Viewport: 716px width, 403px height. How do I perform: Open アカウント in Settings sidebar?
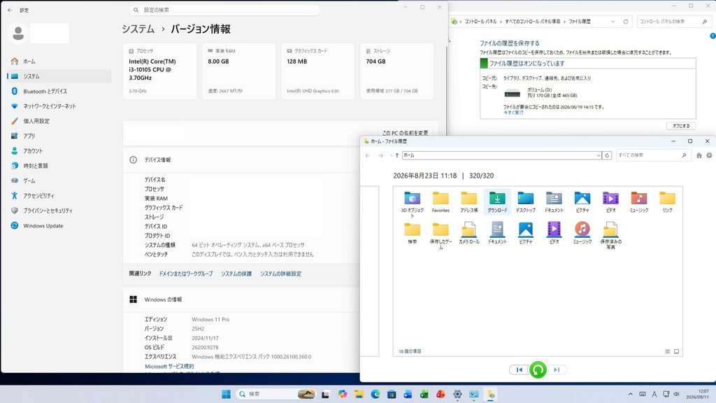point(59,151)
